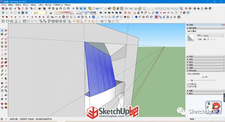Select the Line pencil tool
The width and height of the screenshot is (225, 122).
click(x=2, y=39)
